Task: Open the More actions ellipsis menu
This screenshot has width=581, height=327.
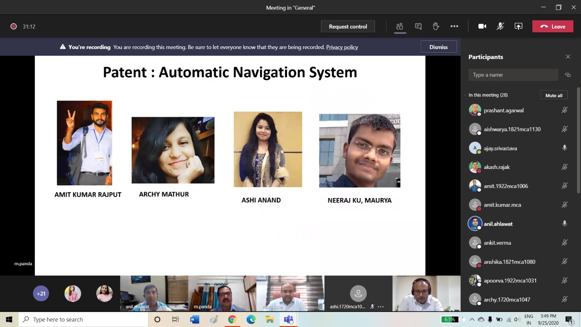Action: tap(454, 26)
